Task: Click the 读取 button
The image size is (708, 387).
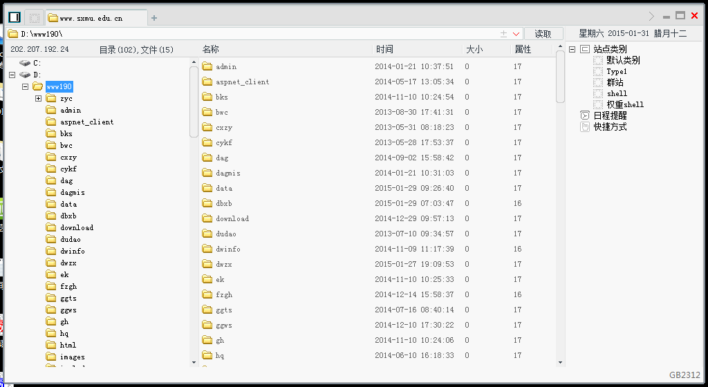Action: (x=543, y=34)
